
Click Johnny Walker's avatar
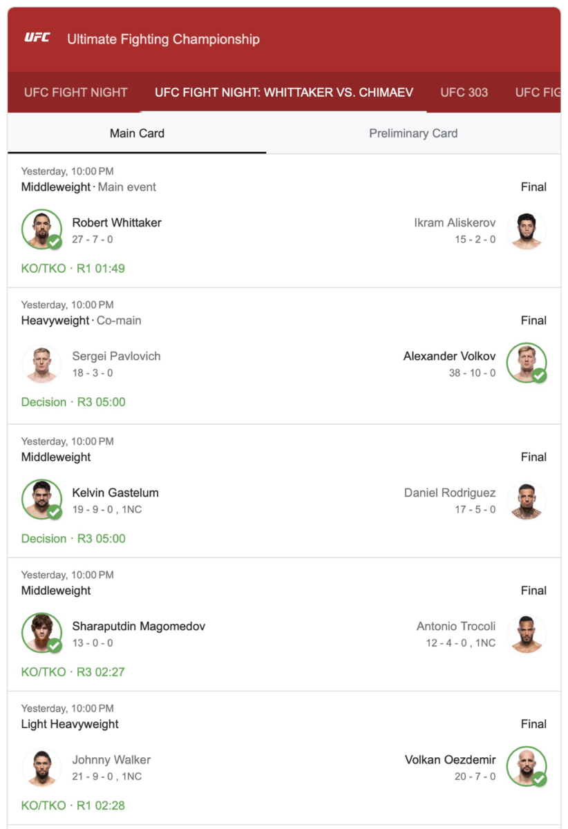click(x=41, y=768)
